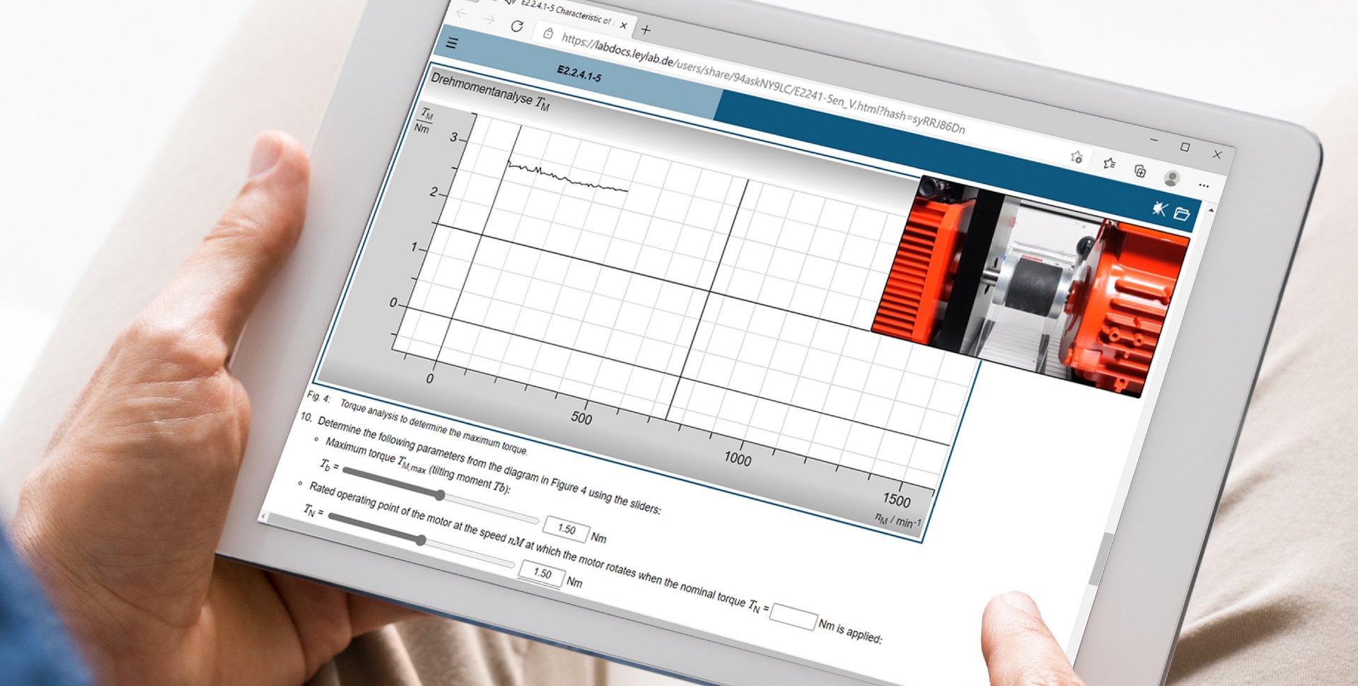The height and width of the screenshot is (686, 1358).
Task: Click the browser forward arrow
Action: click(489, 19)
